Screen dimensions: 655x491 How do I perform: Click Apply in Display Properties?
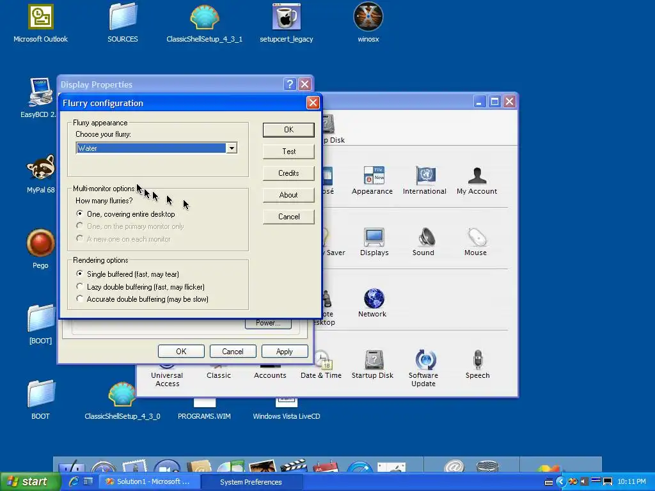(285, 352)
